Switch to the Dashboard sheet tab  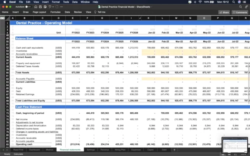(x=35, y=150)
